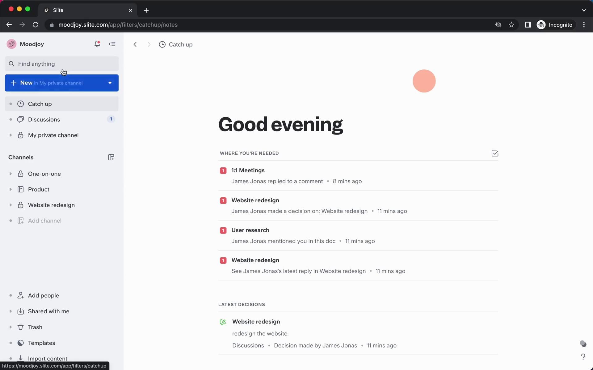593x370 pixels.
Task: Click the pink circle avatar
Action: (424, 81)
